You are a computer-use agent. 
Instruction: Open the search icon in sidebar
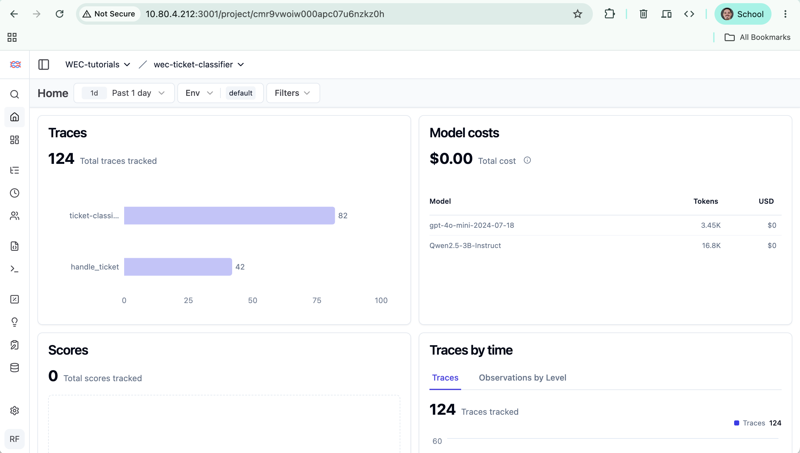15,94
